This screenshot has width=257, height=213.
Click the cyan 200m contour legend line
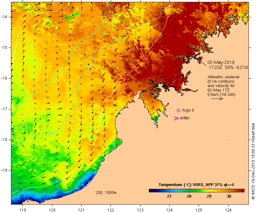coord(101,195)
